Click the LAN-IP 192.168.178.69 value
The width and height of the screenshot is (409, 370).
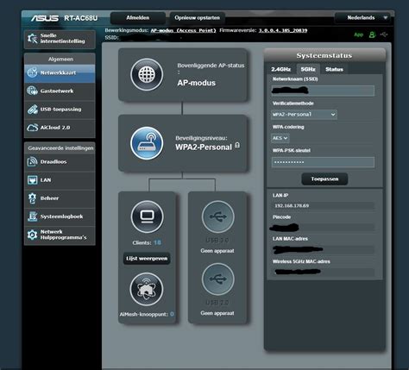click(292, 206)
